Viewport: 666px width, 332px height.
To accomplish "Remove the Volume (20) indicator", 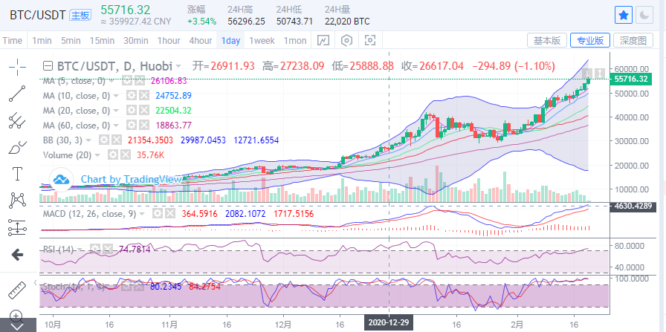I will [126, 155].
